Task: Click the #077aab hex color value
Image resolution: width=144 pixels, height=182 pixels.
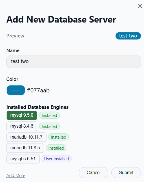Action: click(x=38, y=90)
